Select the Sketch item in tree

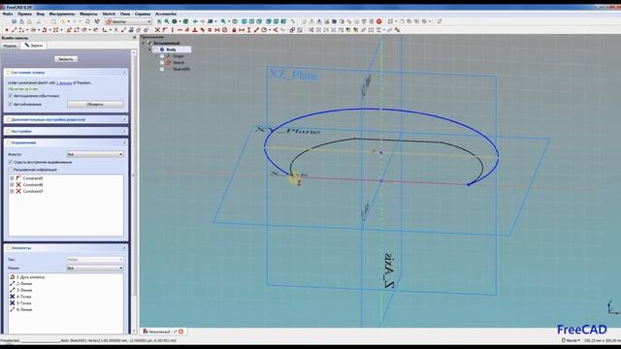179,62
